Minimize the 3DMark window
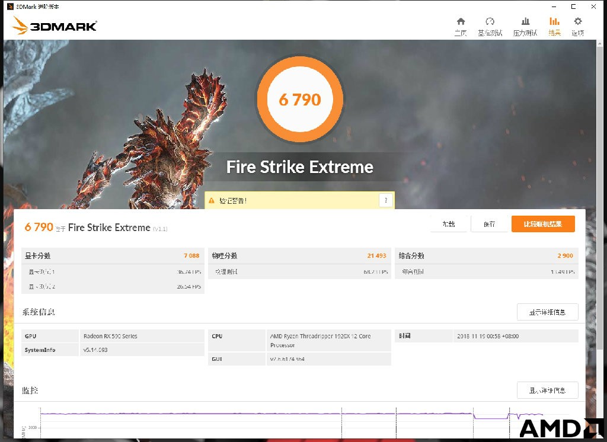Image resolution: width=607 pixels, height=442 pixels. click(x=554, y=7)
